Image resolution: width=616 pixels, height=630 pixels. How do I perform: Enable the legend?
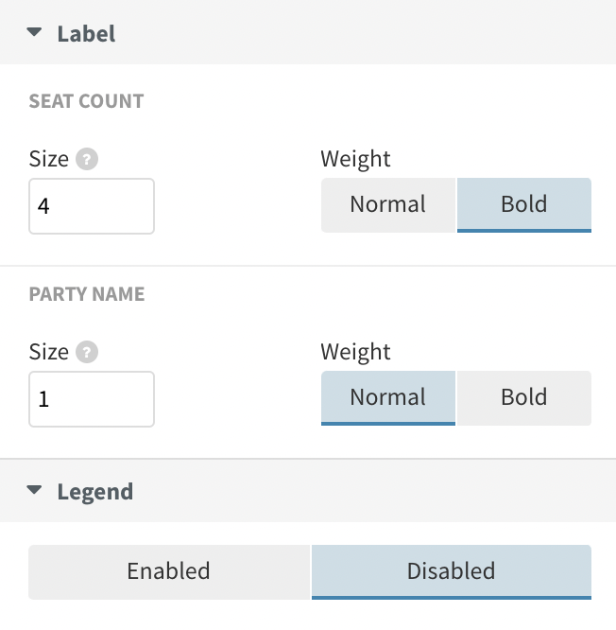[x=169, y=571]
